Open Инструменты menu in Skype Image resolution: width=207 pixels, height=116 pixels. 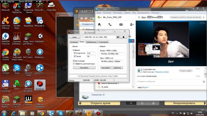(x=143, y=13)
